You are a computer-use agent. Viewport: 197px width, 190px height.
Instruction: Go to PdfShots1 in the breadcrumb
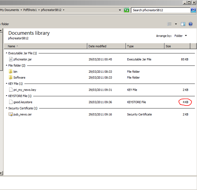[30, 10]
